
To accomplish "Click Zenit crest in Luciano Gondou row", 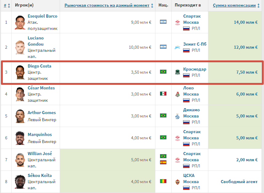I will (x=178, y=47).
